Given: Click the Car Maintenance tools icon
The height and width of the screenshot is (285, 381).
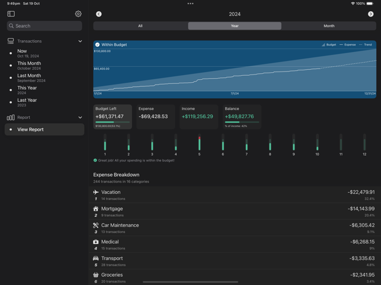Looking at the screenshot, I should (x=96, y=225).
